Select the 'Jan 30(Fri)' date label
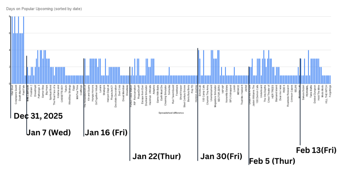This screenshot has width=337, height=189. pos(221,156)
